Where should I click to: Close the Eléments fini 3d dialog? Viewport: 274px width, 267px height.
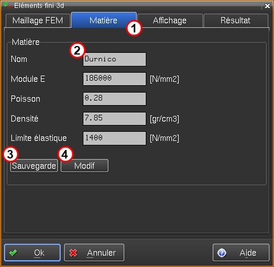(267, 6)
